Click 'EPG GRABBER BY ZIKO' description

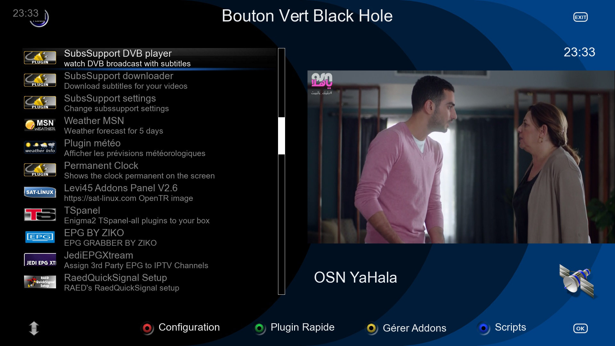[110, 243]
